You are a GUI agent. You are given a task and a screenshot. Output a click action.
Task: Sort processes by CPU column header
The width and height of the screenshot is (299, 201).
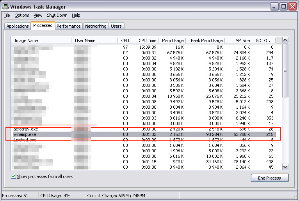pyautogui.click(x=124, y=41)
